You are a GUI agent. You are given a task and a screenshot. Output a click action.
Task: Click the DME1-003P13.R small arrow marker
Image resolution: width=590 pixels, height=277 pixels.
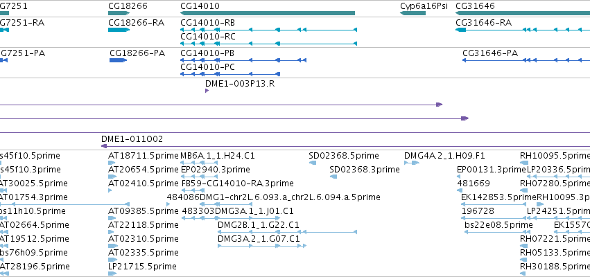click(207, 91)
